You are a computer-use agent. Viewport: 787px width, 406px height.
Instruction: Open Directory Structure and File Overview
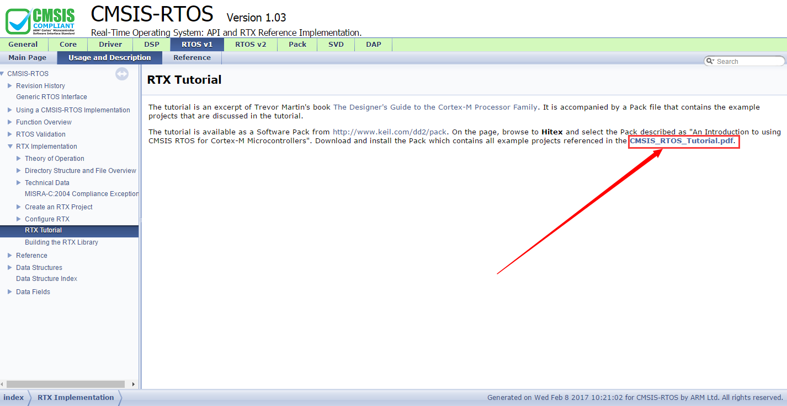click(81, 171)
